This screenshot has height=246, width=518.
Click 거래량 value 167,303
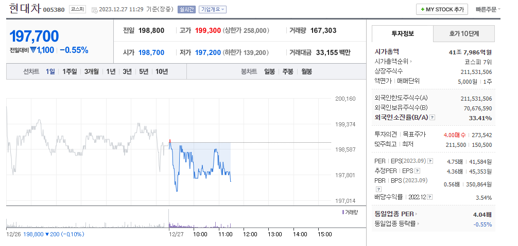point(323,31)
